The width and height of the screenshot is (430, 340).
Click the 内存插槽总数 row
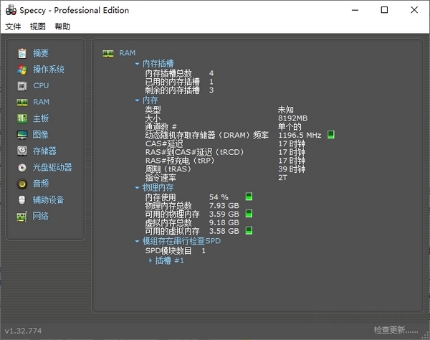[179, 73]
